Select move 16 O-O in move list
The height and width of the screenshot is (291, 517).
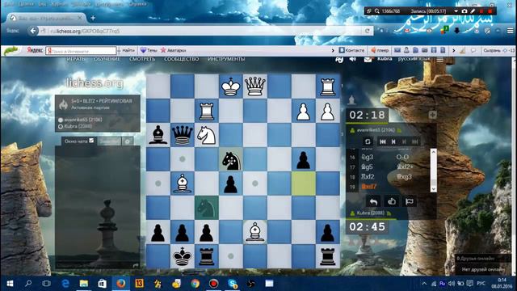(x=402, y=157)
